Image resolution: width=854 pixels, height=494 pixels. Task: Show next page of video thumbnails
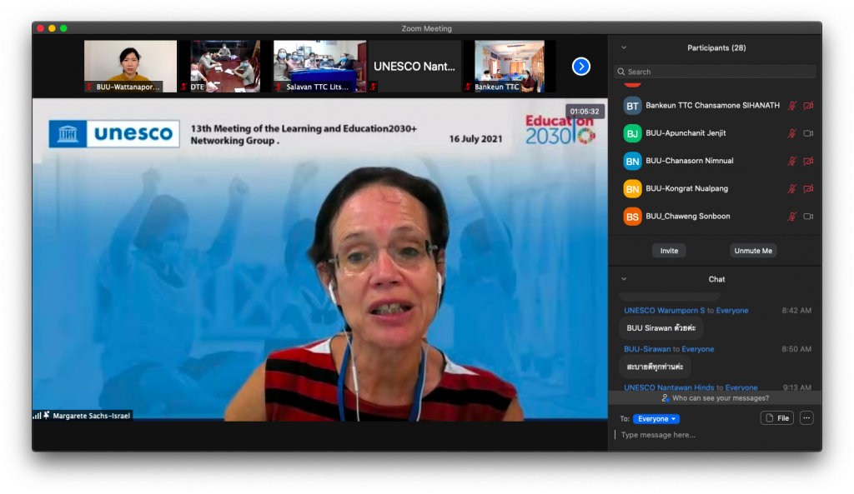(x=581, y=67)
